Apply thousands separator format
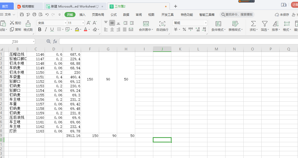Viewport: 298px width, 158px height. coord(191,29)
